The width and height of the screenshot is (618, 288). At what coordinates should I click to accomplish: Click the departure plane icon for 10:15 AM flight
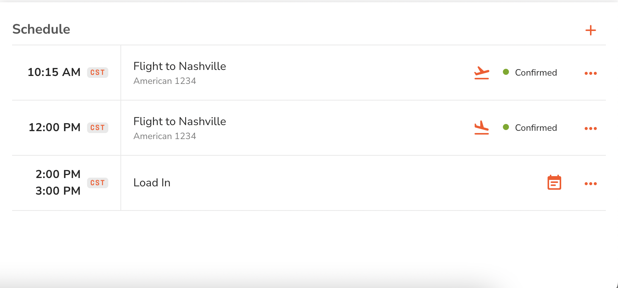coord(482,73)
